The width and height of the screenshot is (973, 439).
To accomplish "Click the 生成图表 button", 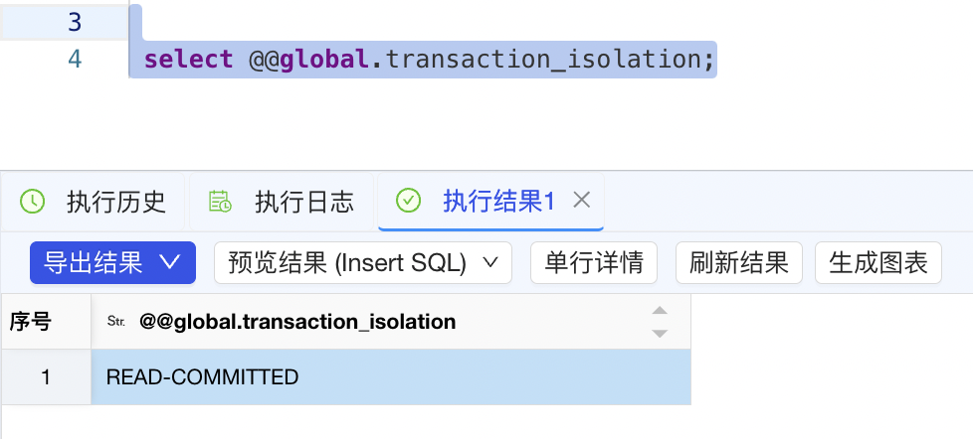I will coord(878,262).
